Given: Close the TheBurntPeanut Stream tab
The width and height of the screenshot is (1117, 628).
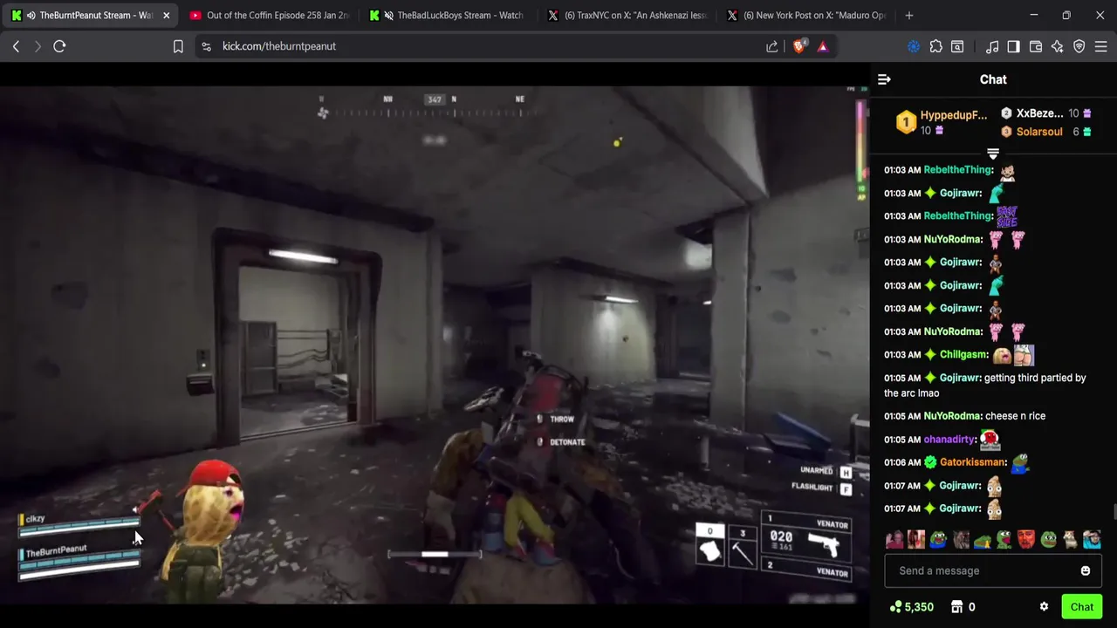Looking at the screenshot, I should 166,15.
